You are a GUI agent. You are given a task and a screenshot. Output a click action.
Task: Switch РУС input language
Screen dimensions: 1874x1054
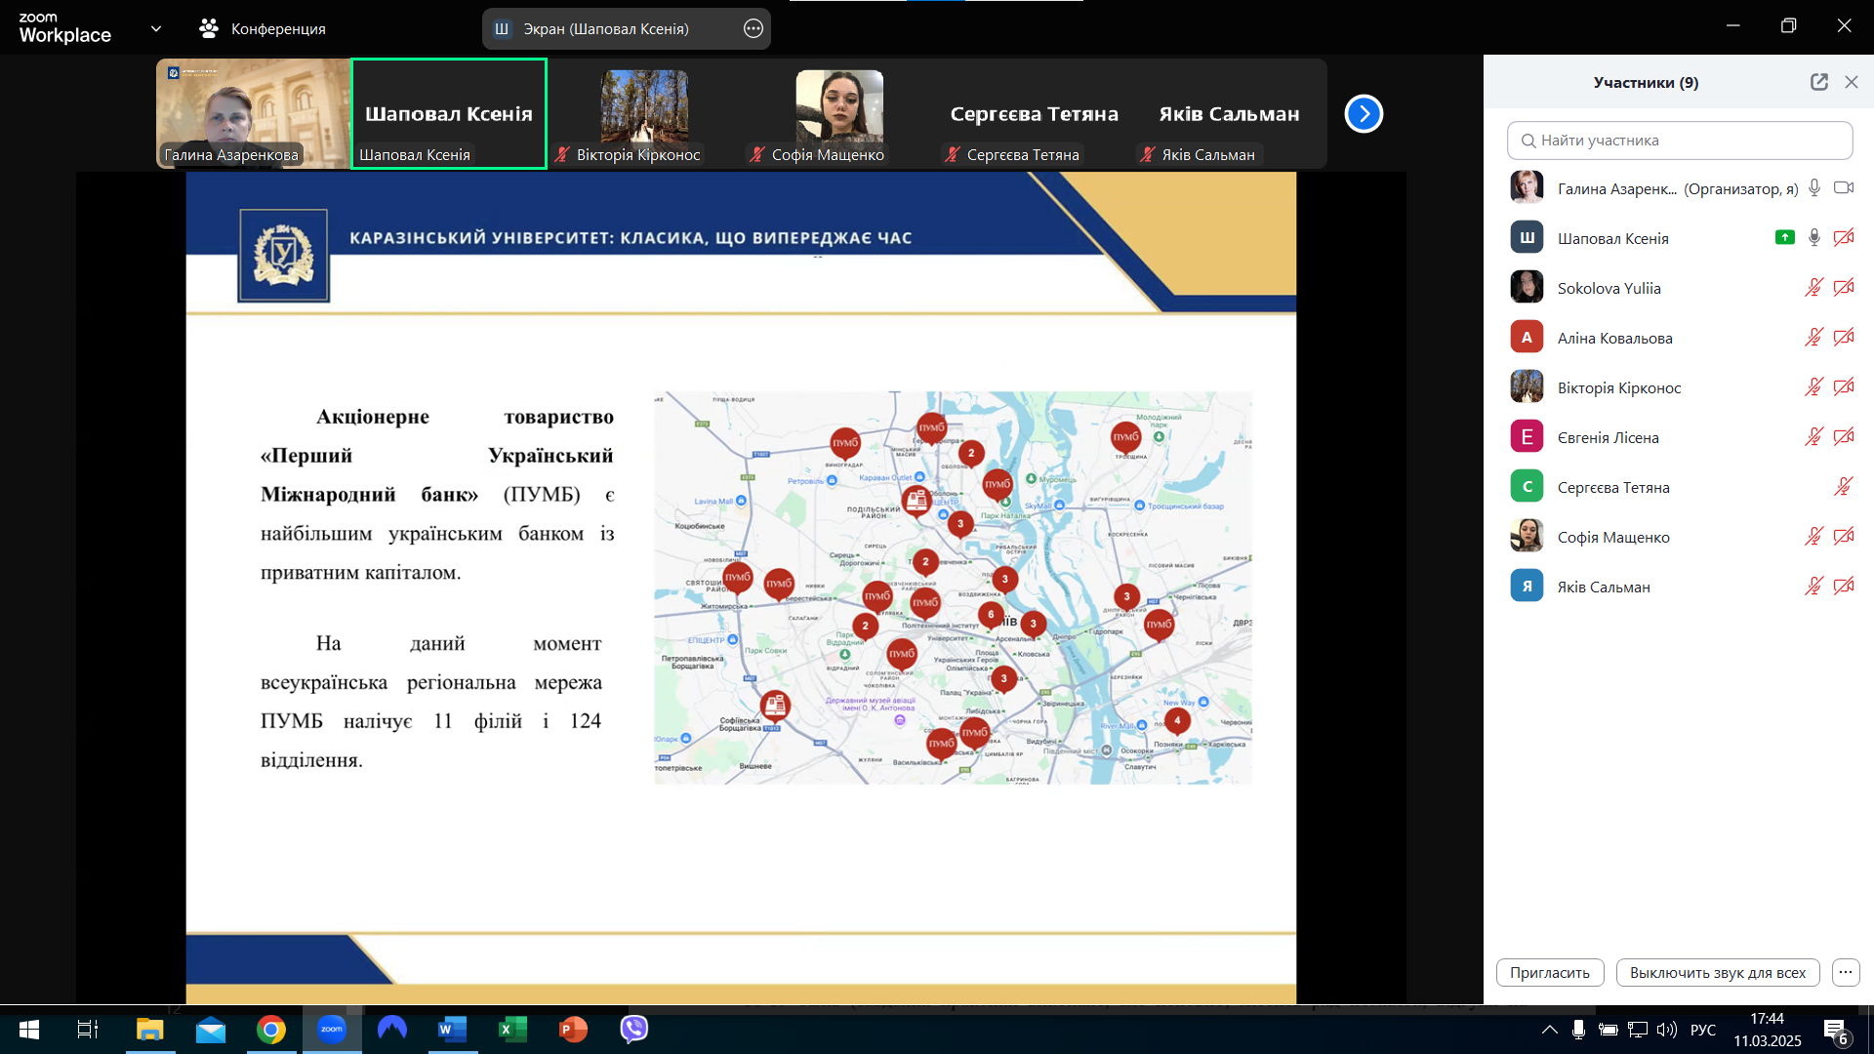coord(1703,1030)
